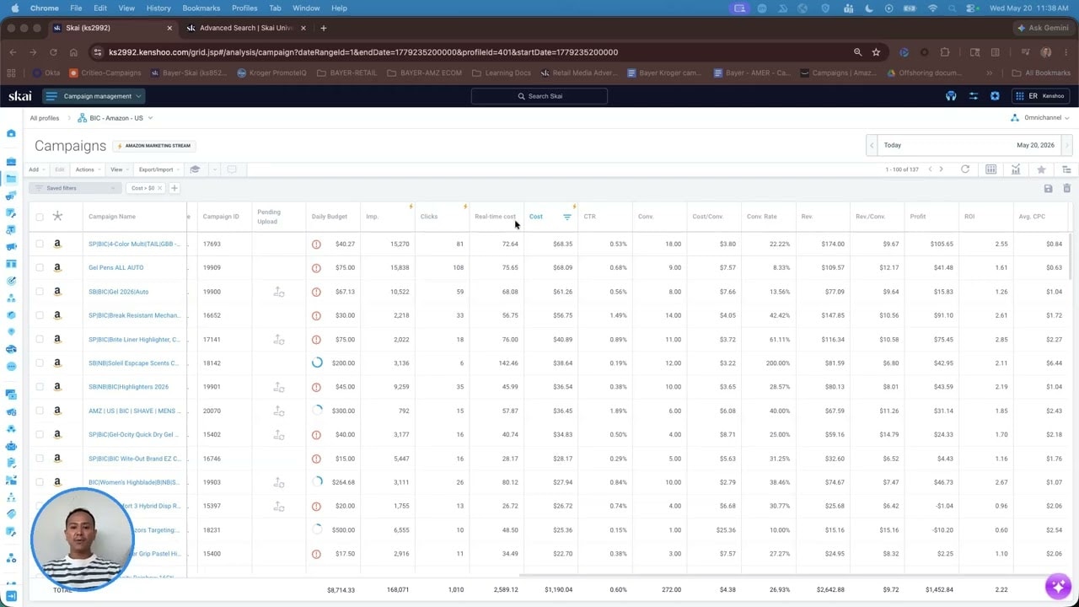Open the Profiles menu in Chrome

point(244,8)
